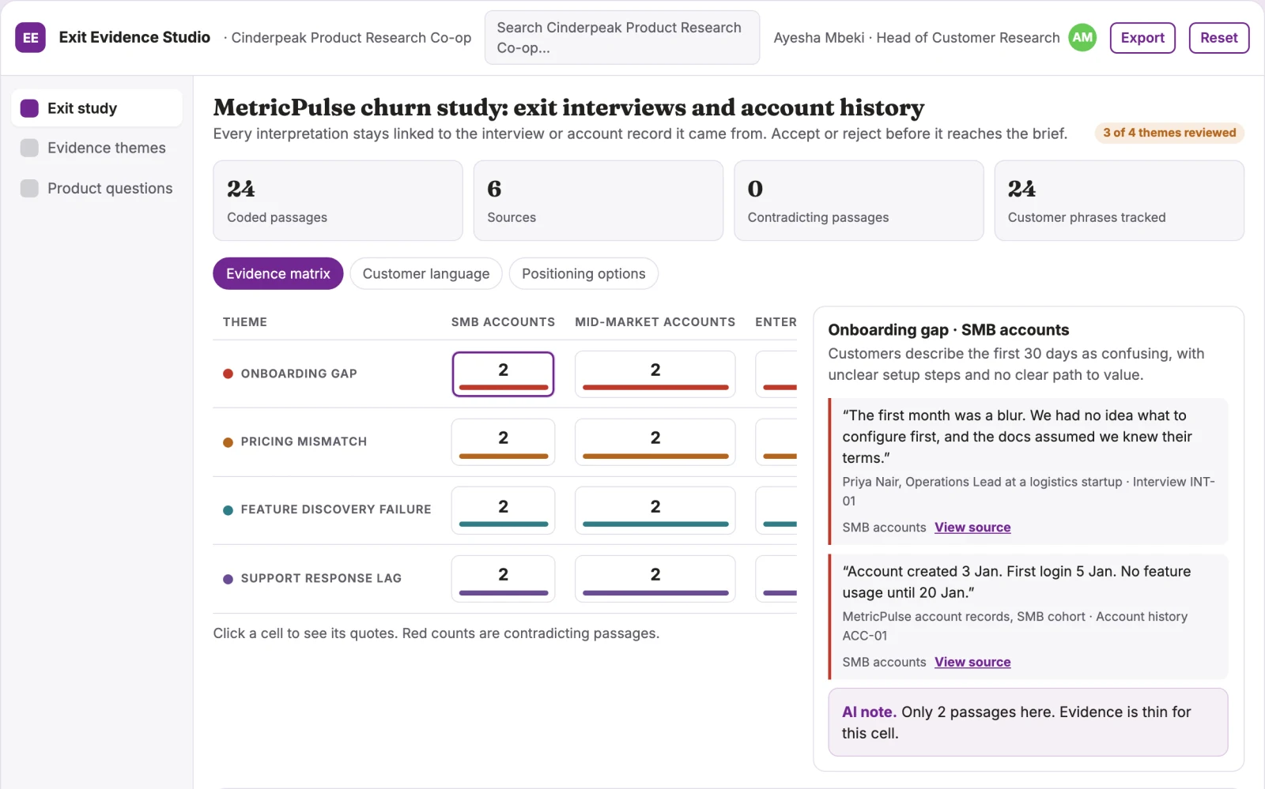This screenshot has height=789, width=1265.
Task: Select Feature discovery failure SMB cell
Action: click(x=503, y=510)
